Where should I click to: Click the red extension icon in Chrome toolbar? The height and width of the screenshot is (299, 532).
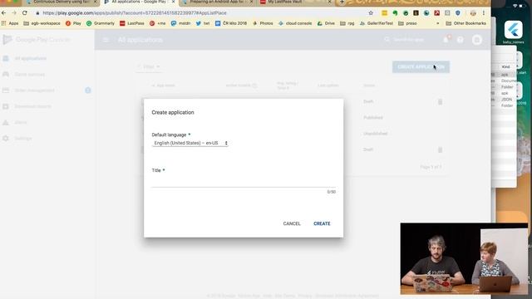click(x=436, y=13)
